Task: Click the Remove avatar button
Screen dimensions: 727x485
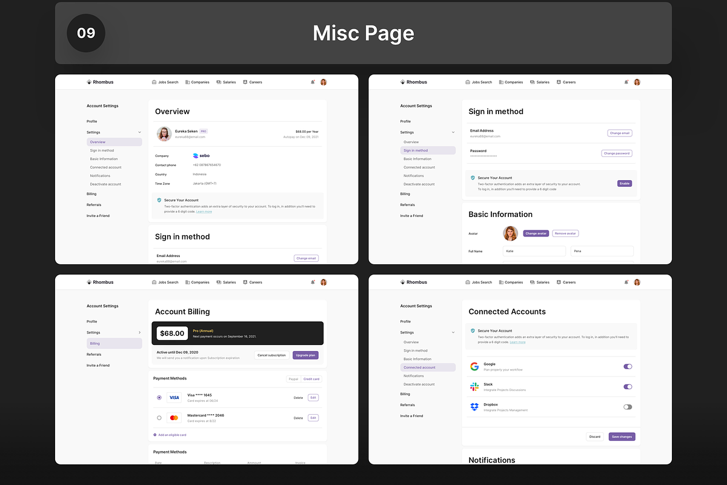Action: coord(565,233)
